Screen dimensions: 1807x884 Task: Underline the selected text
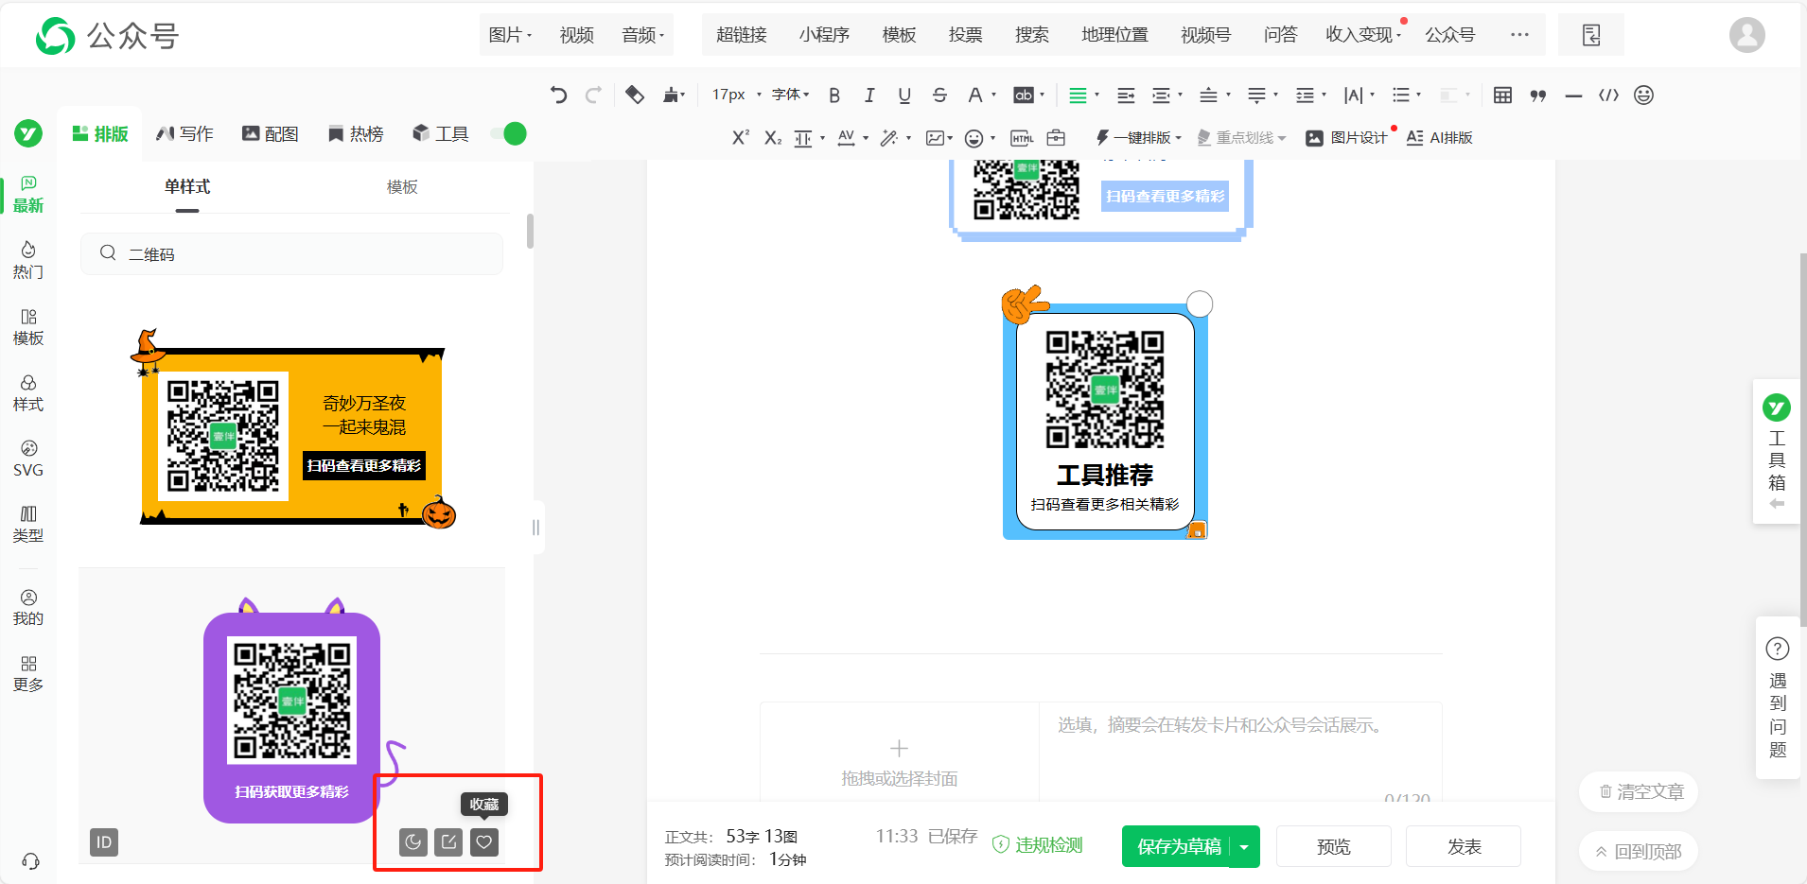tap(904, 95)
